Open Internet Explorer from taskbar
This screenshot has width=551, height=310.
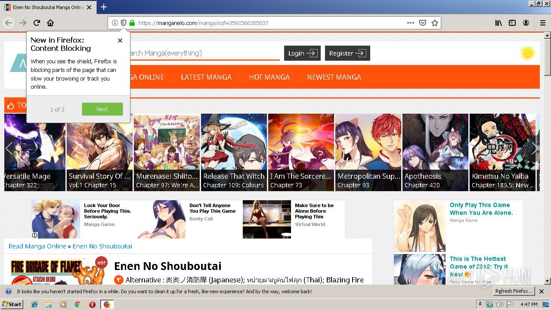(x=34, y=304)
